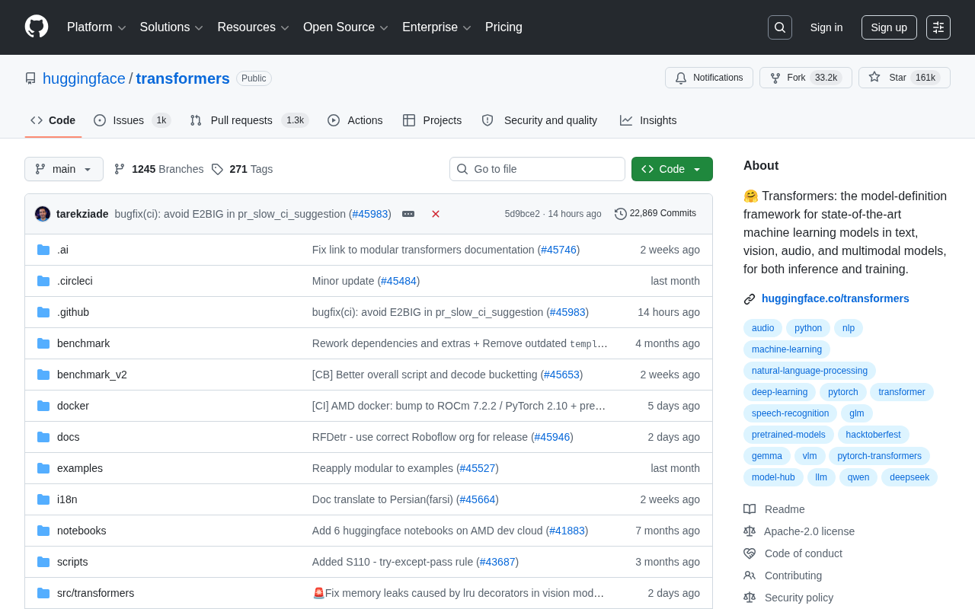
Task: Fork the repository with Fork button
Action: 806,78
